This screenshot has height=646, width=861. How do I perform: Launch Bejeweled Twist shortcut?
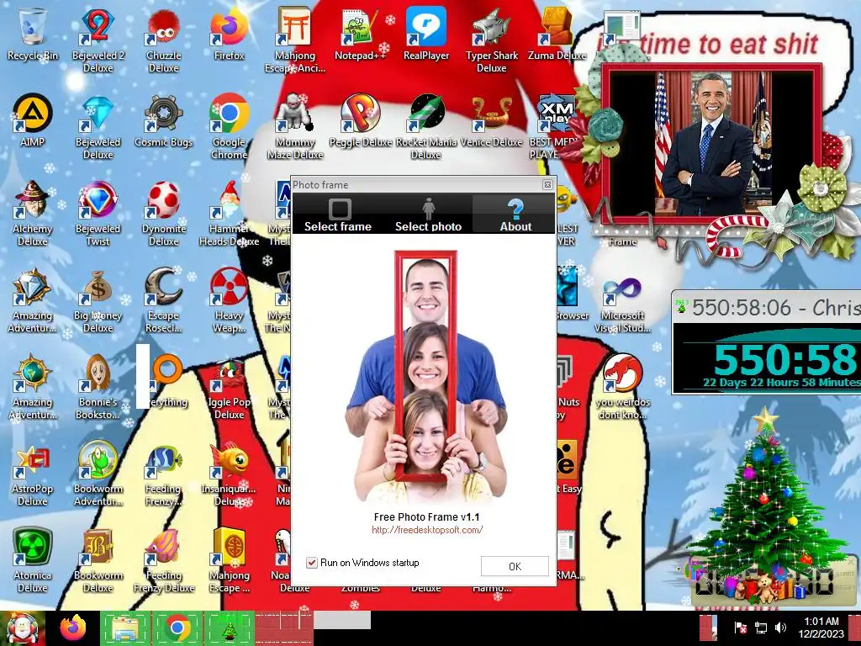pos(98,213)
